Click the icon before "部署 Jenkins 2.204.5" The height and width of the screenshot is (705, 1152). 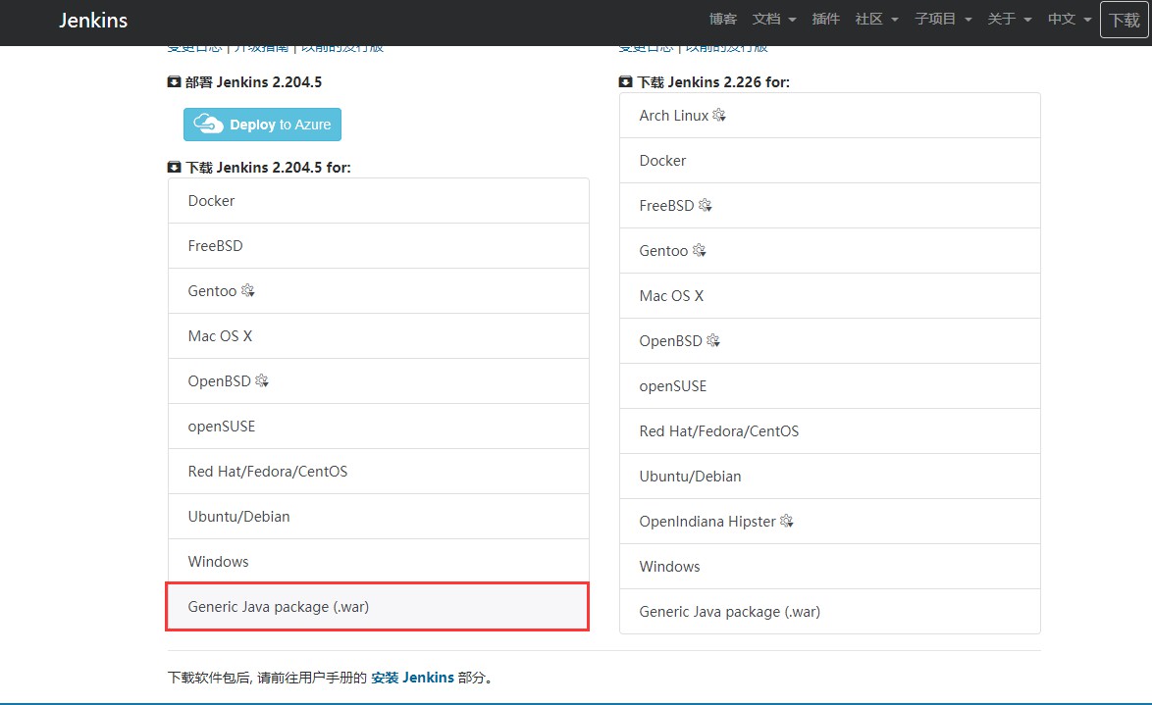coord(175,82)
